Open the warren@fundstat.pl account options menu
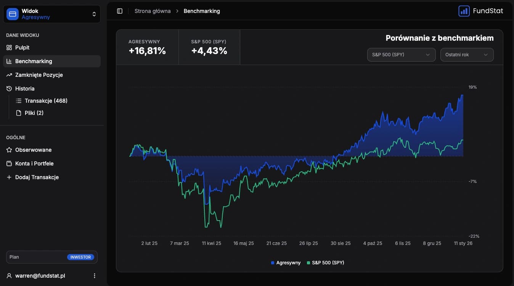514x286 pixels. (x=94, y=275)
